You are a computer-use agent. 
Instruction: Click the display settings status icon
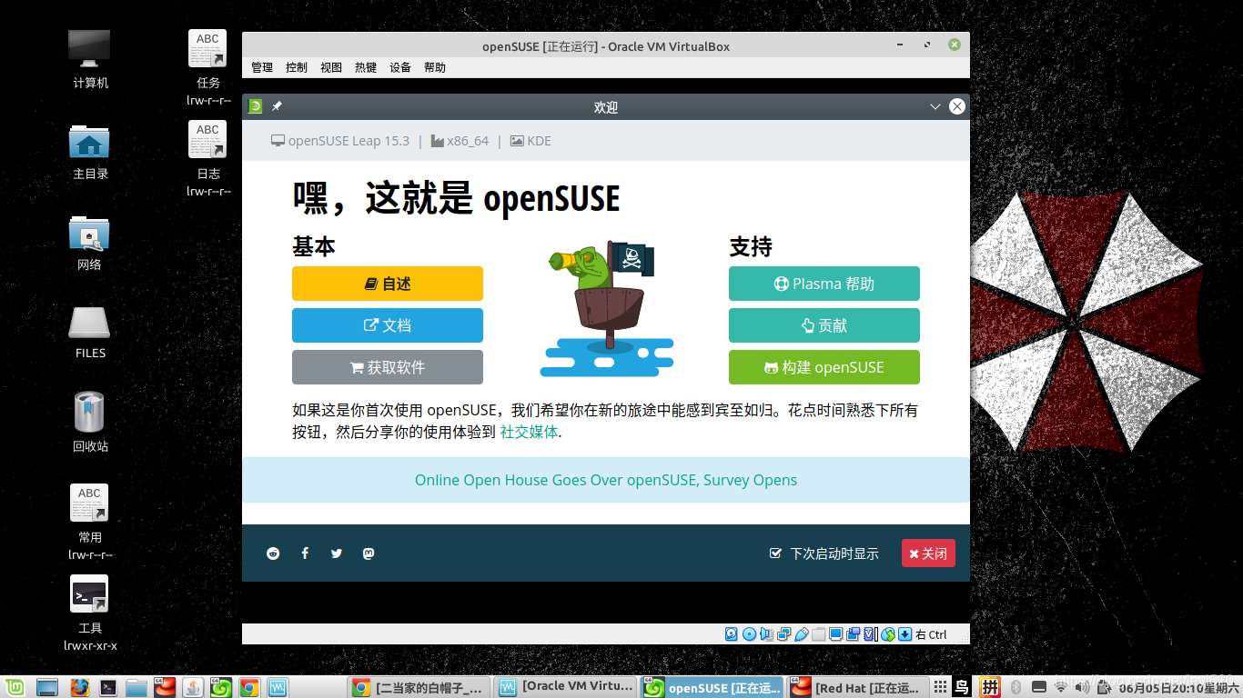(835, 634)
